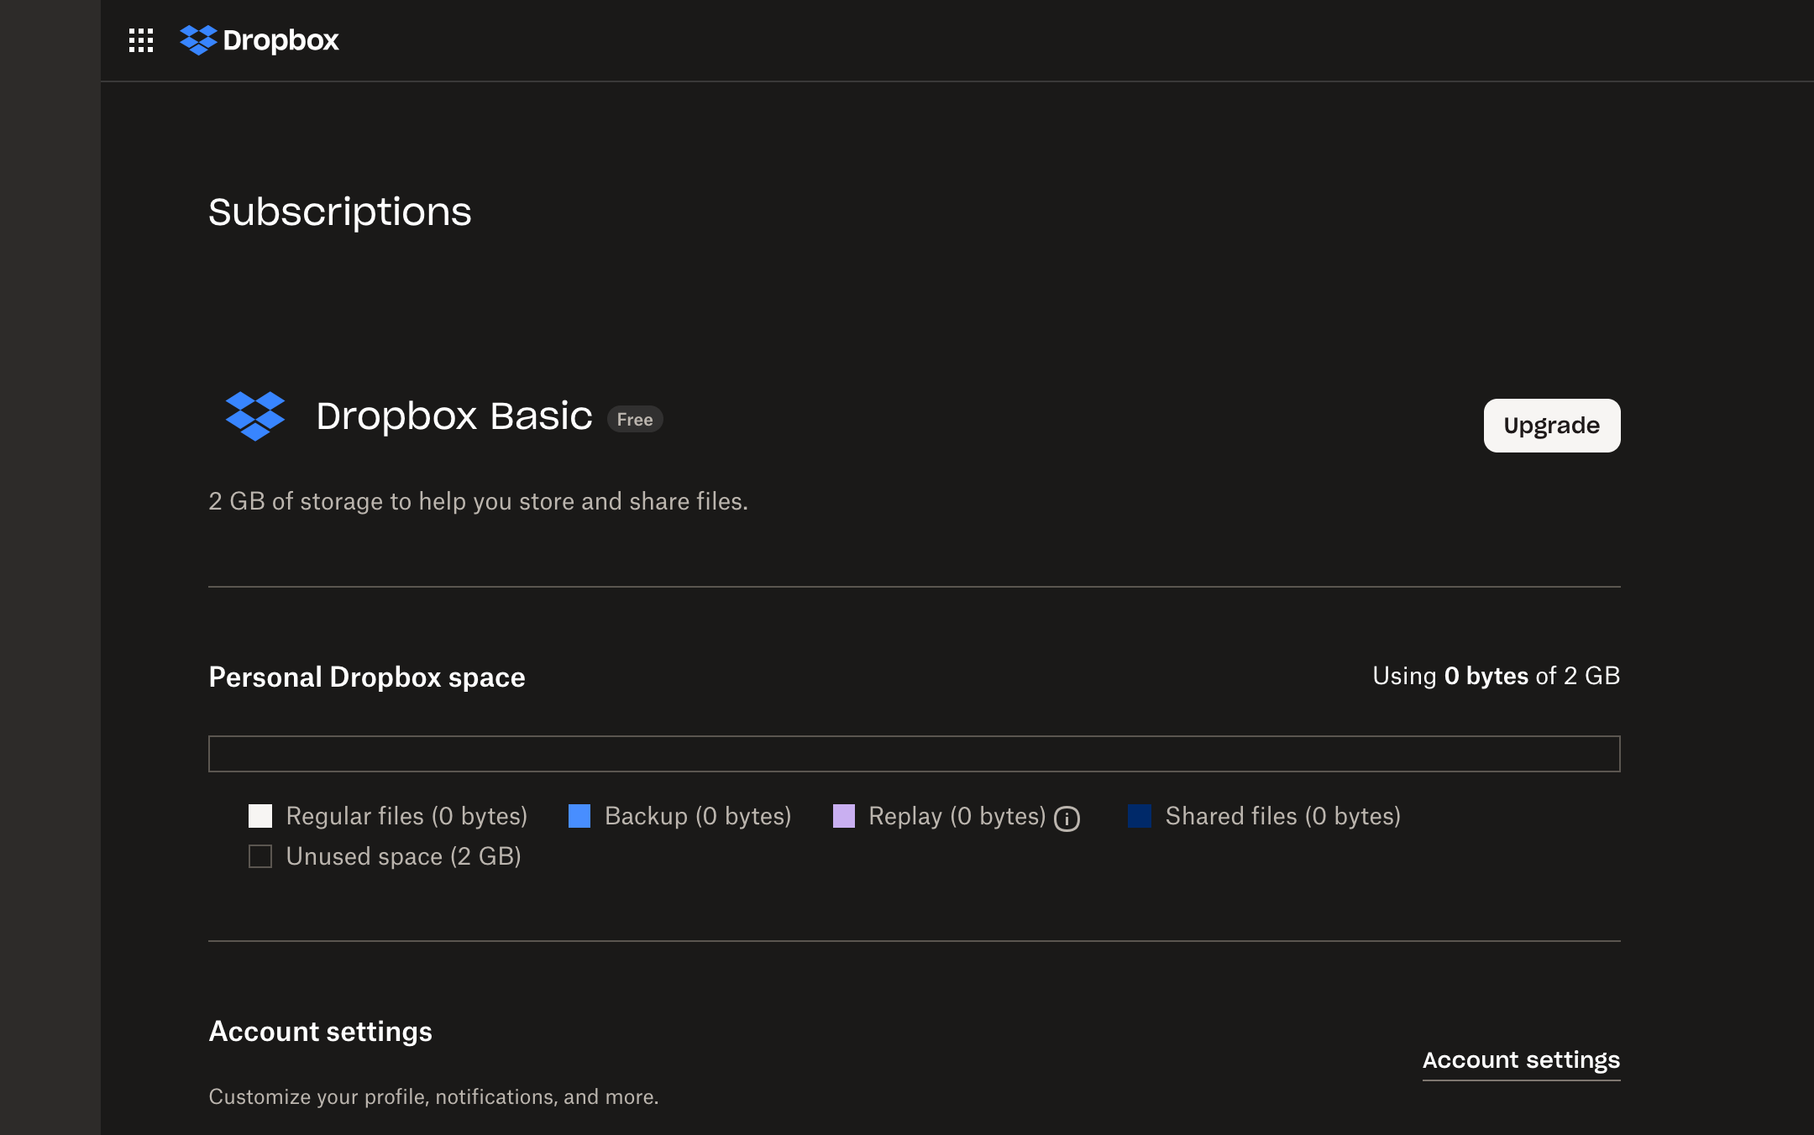1814x1135 pixels.
Task: Click the Upgrade button
Action: [1551, 426]
